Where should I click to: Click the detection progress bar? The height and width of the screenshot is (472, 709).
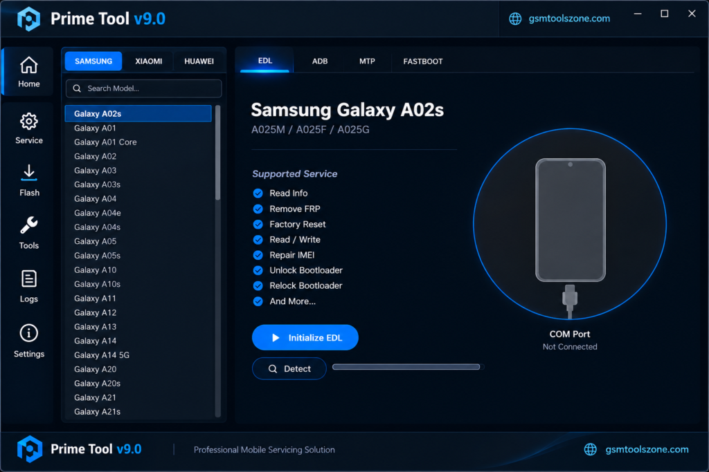[x=408, y=367]
